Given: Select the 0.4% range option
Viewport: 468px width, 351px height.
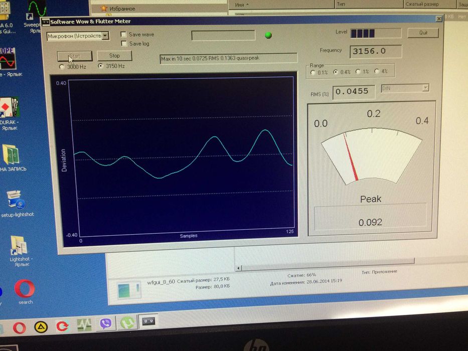Looking at the screenshot, I should click(336, 72).
